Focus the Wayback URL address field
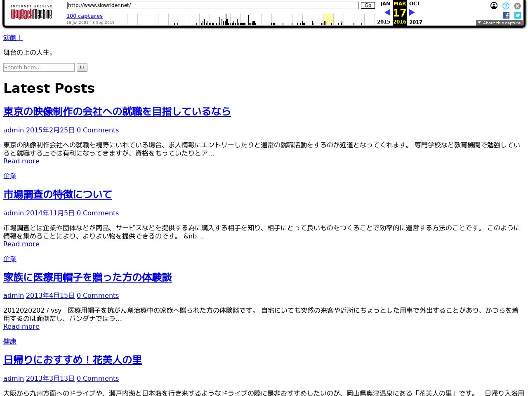528x396 pixels. point(212,5)
